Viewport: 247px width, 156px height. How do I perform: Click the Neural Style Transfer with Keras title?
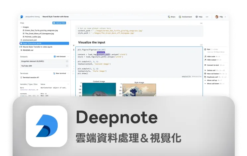(55, 17)
